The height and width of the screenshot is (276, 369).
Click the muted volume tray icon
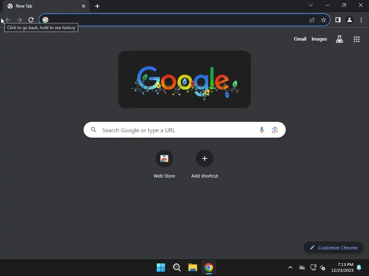(323, 267)
